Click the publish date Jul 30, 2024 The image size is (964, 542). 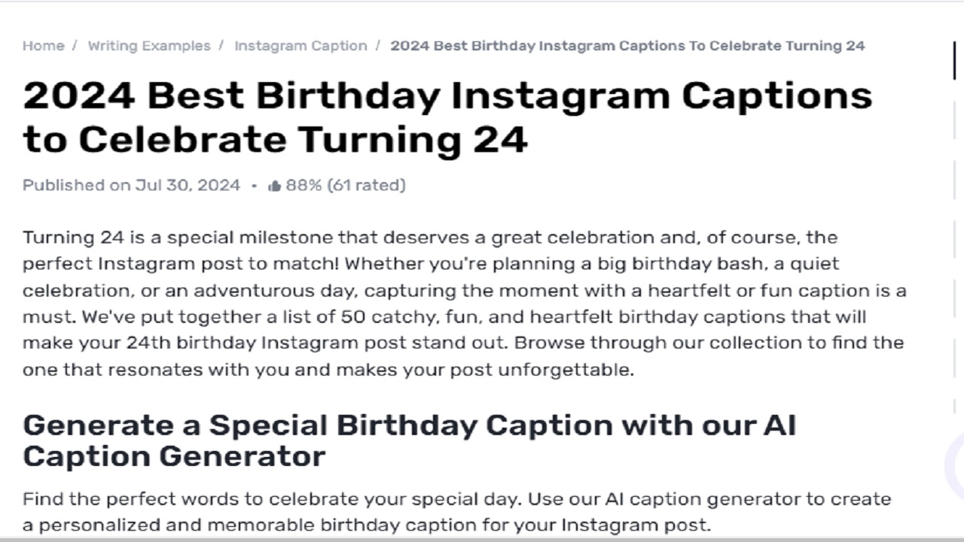[x=187, y=184]
